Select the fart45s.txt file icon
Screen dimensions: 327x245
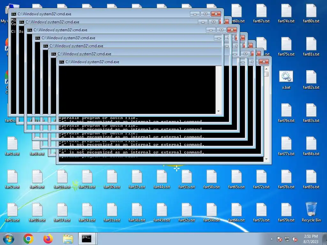[162, 212]
